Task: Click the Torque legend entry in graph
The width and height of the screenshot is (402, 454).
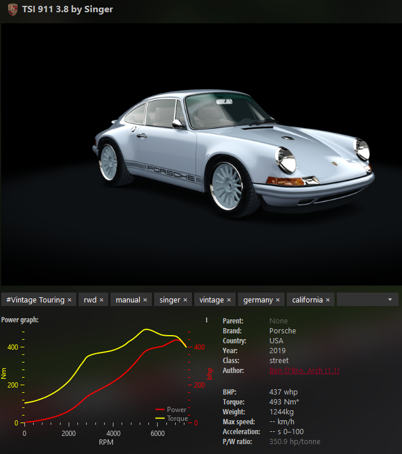Action: coord(172,418)
